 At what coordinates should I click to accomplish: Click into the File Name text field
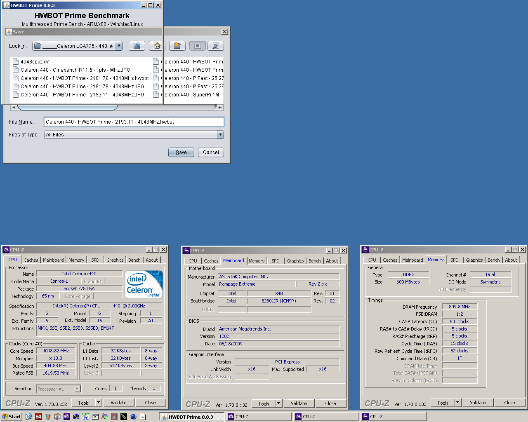click(134, 122)
